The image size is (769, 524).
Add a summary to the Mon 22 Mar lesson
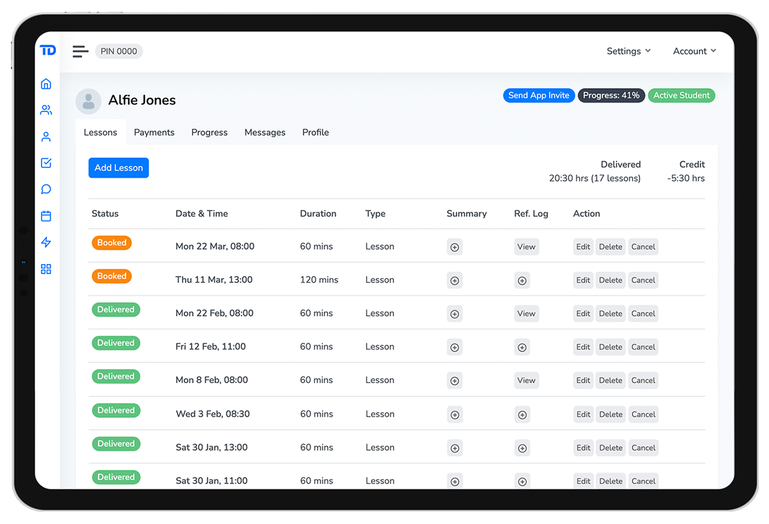point(454,247)
